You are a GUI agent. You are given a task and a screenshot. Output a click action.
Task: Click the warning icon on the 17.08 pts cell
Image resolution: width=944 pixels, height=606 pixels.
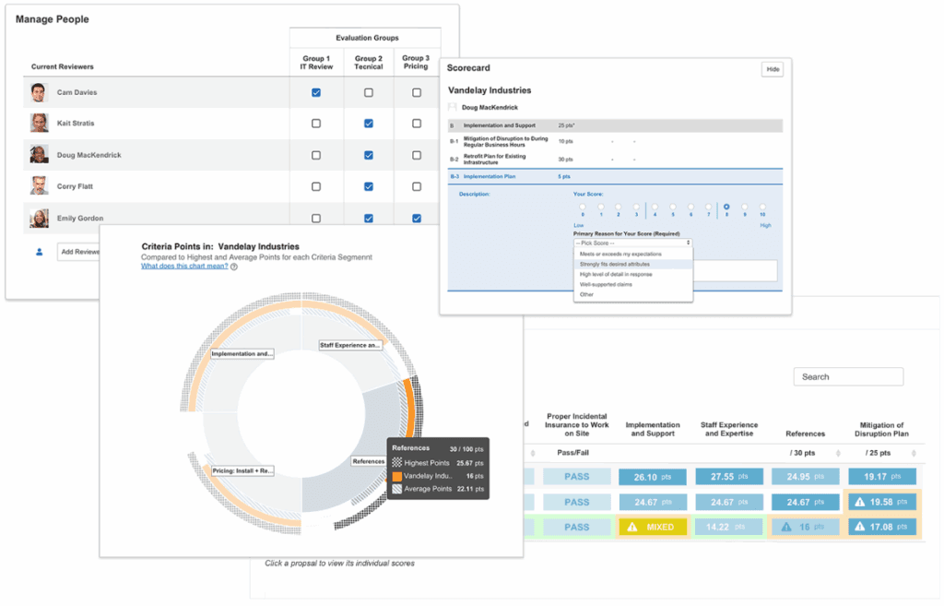point(859,528)
